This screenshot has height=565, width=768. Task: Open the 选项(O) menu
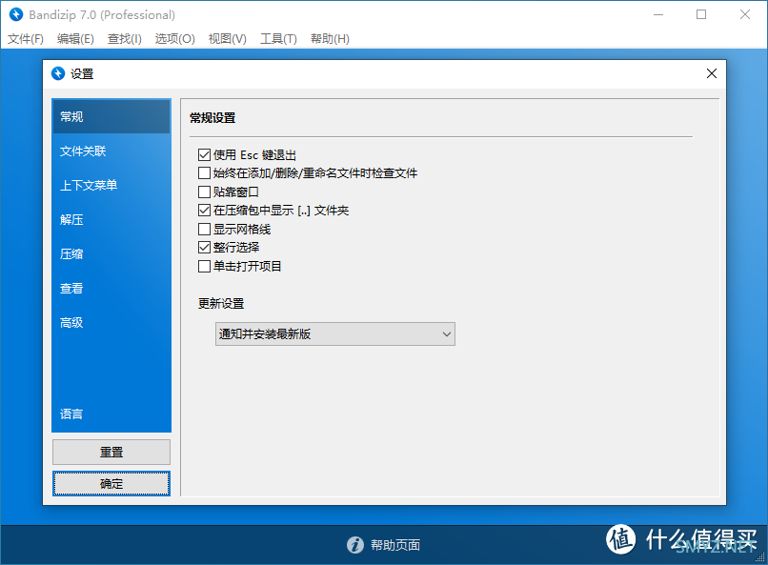click(x=175, y=39)
